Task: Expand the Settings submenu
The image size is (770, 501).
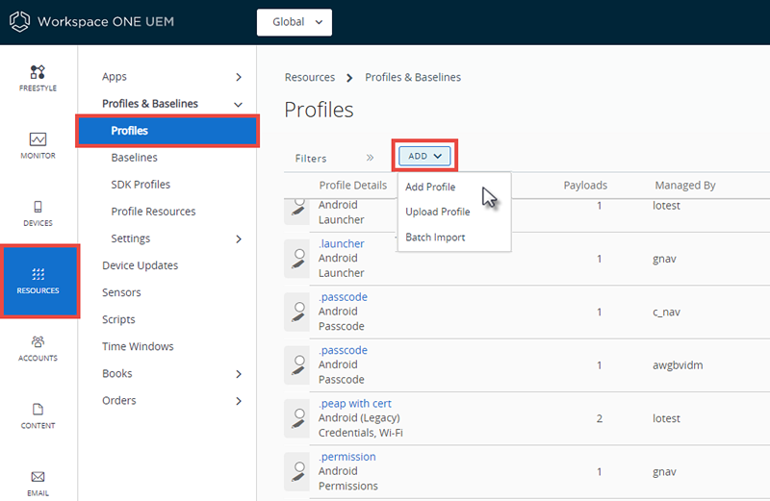Action: pos(239,239)
